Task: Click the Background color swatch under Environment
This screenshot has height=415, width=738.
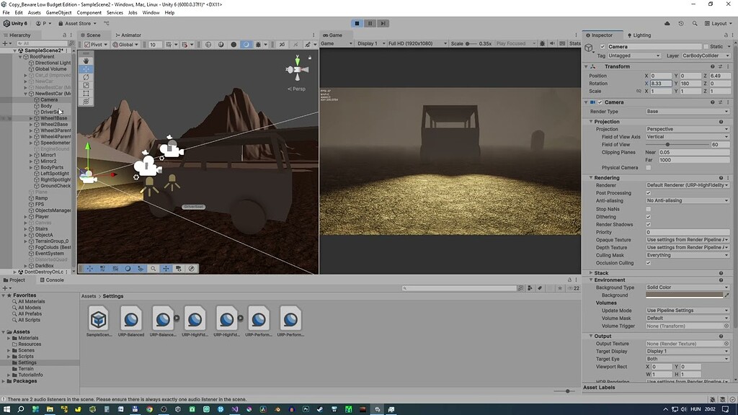Action: pos(685,294)
